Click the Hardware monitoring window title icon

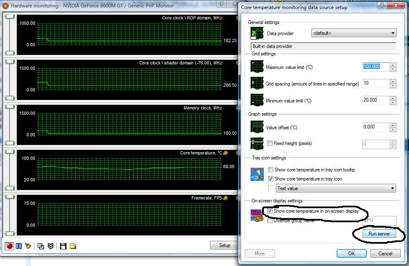[x=5, y=5]
